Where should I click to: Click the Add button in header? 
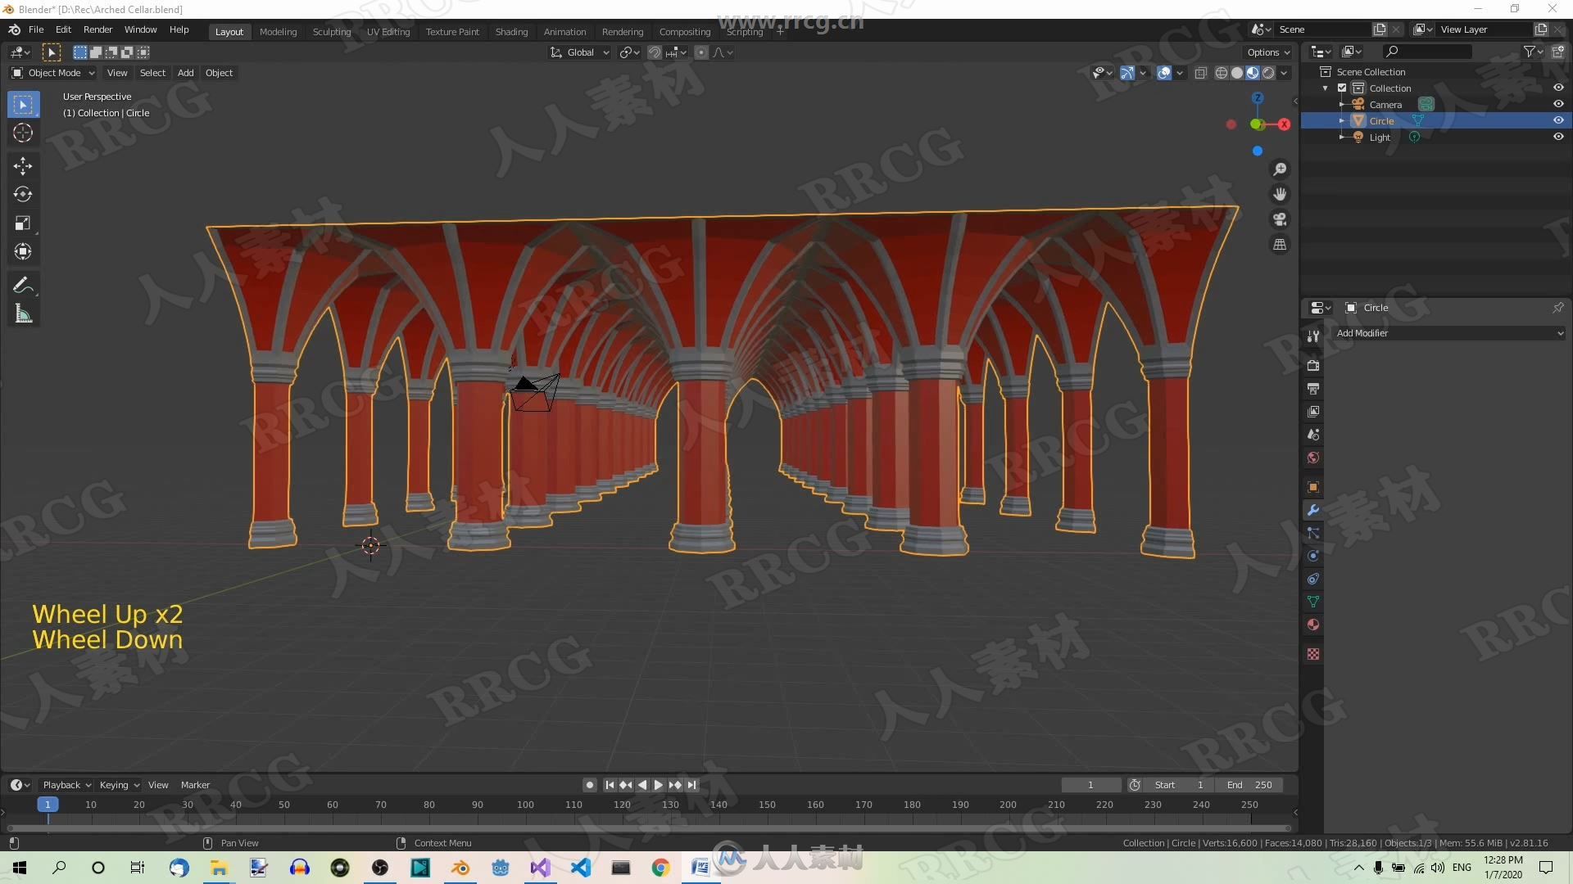184,72
